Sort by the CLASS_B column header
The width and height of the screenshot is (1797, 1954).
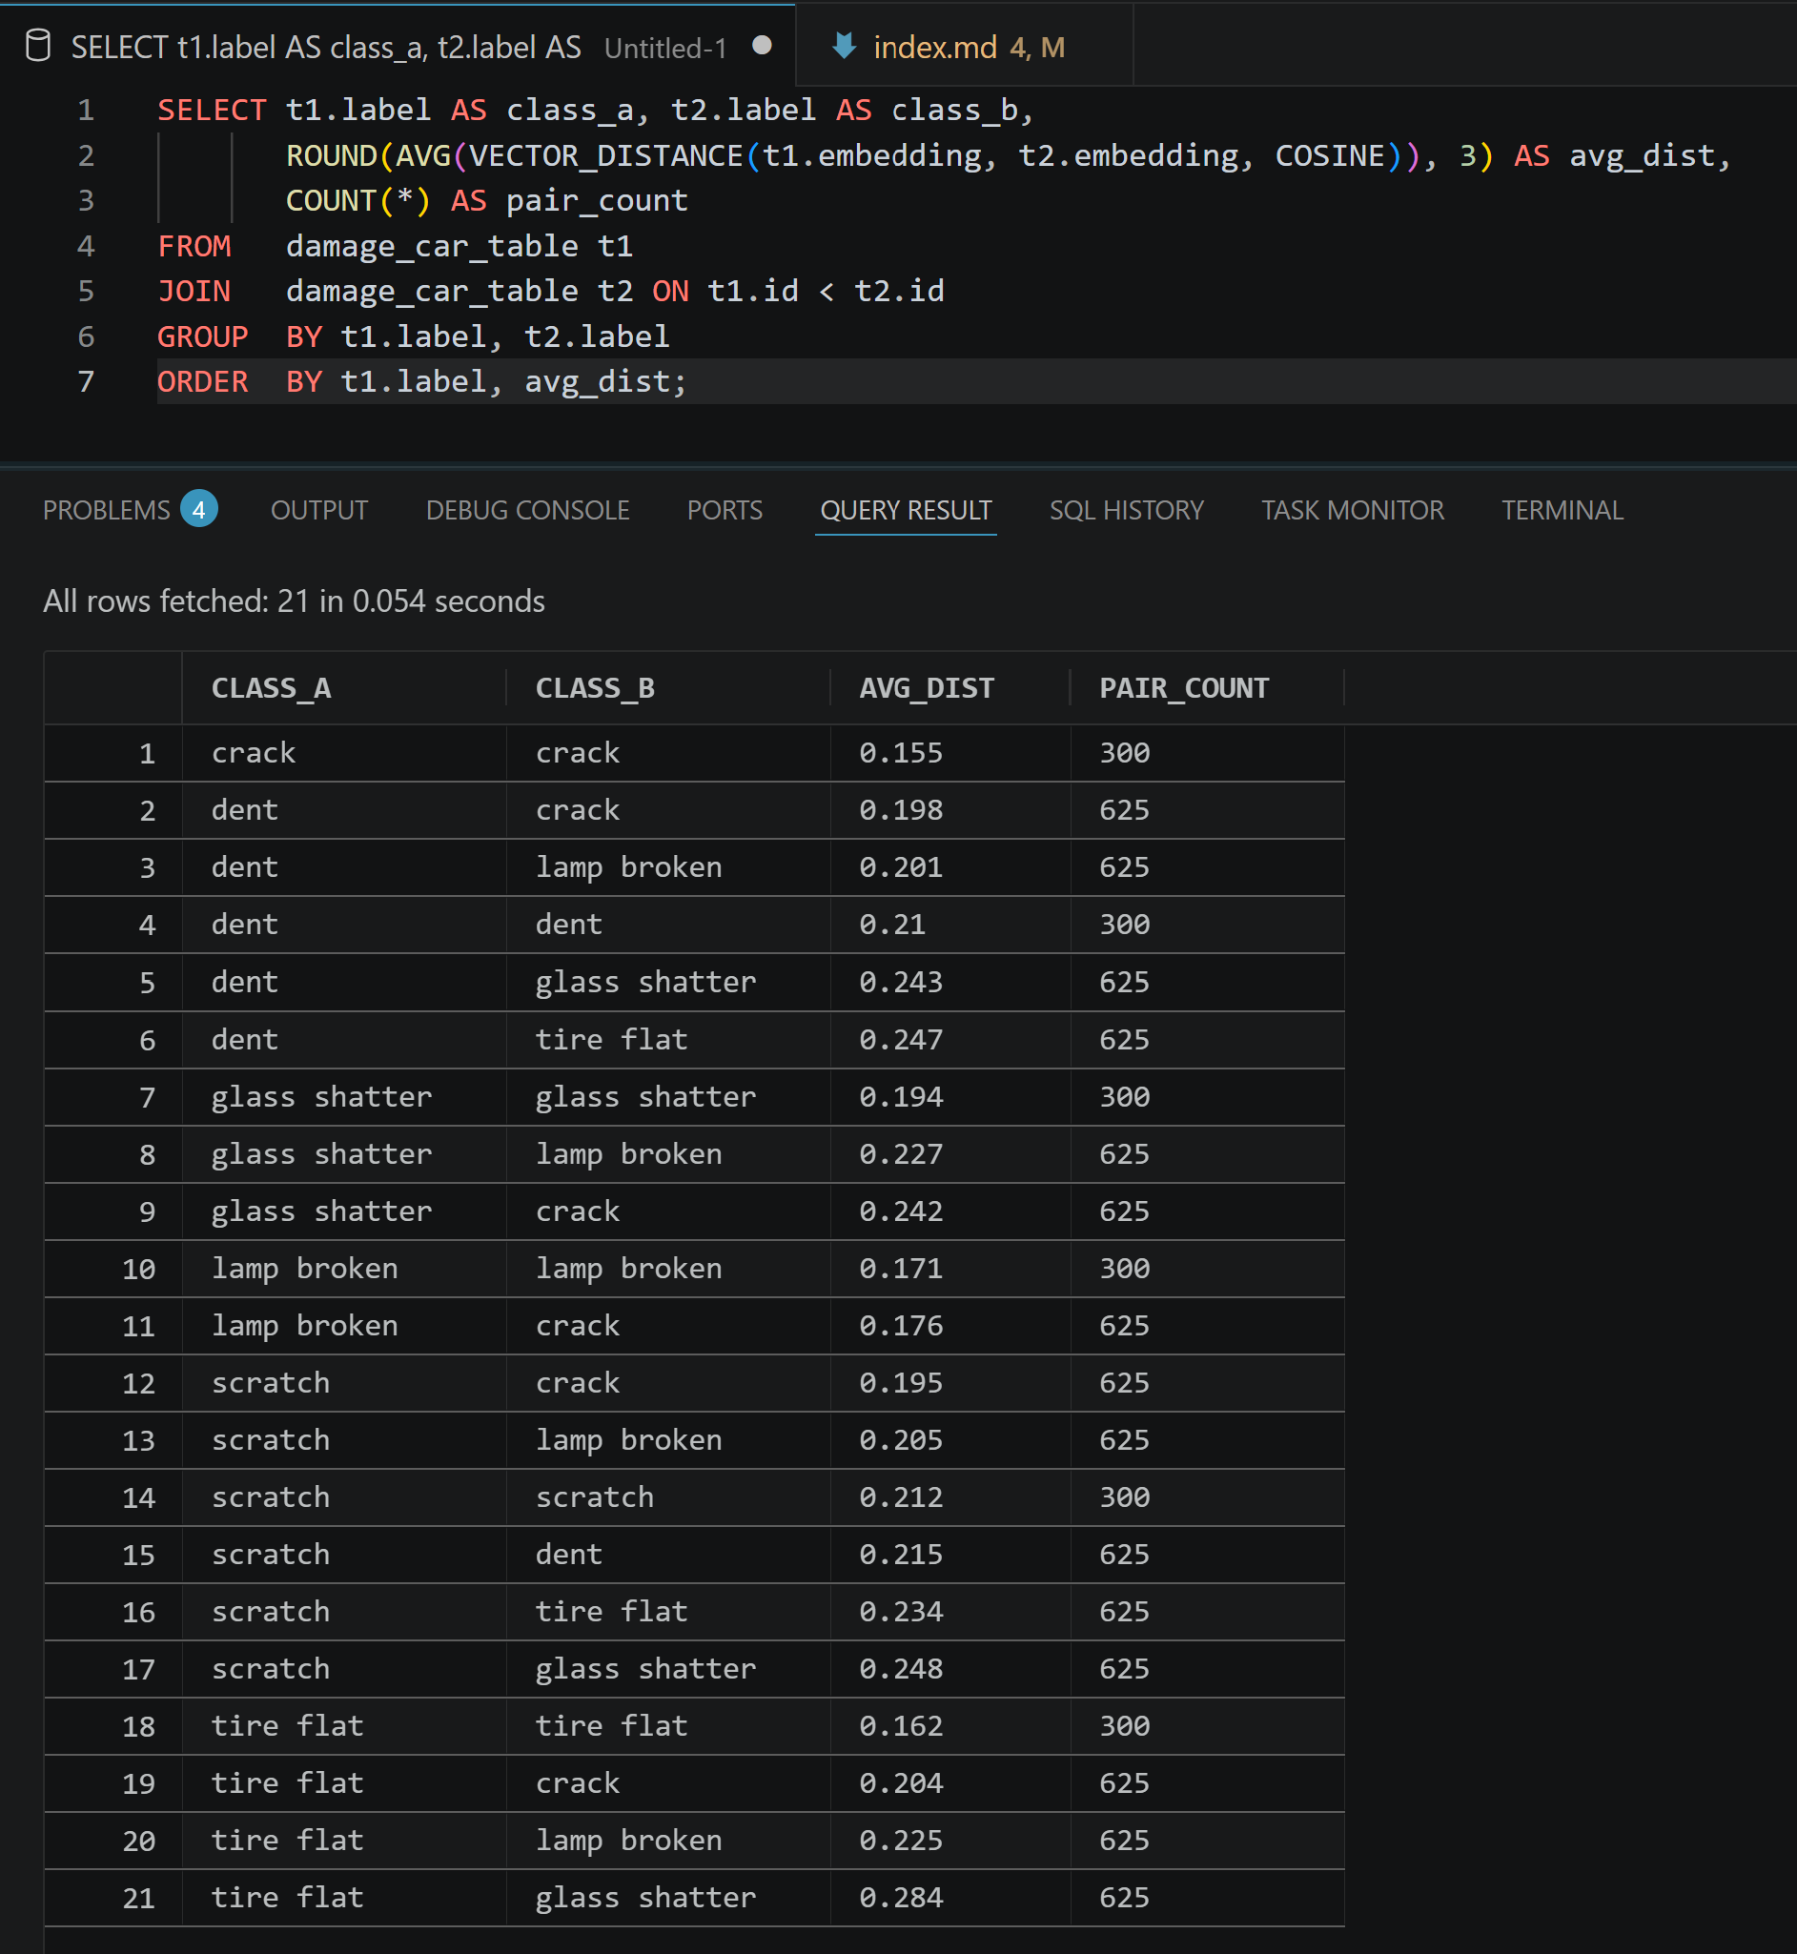[595, 688]
